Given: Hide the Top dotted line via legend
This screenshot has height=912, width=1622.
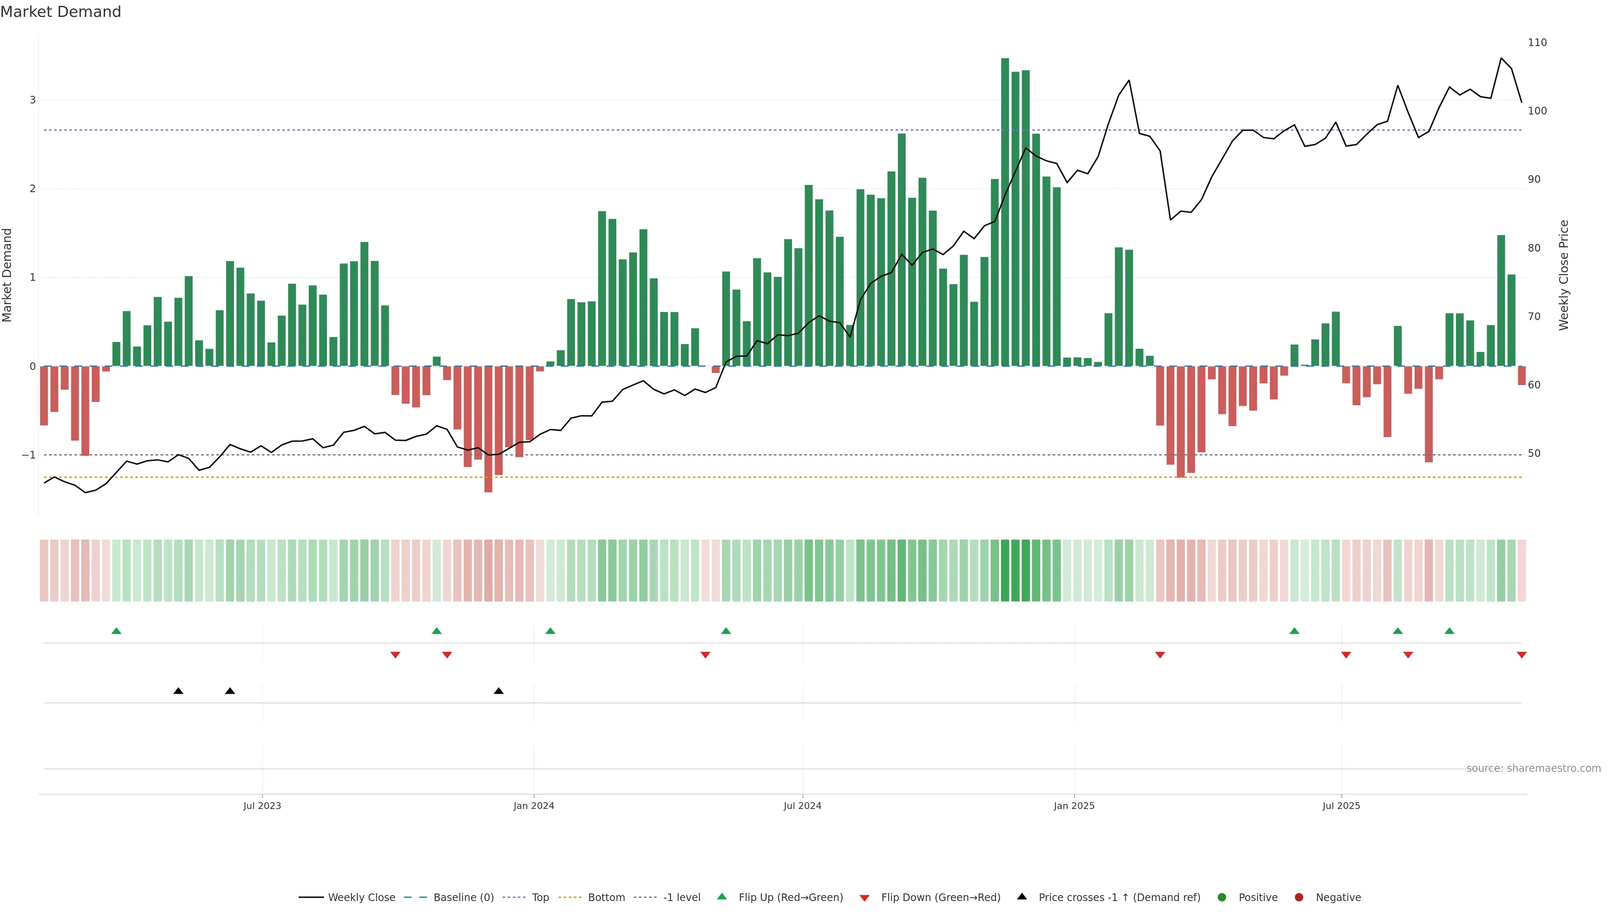Looking at the screenshot, I should click(x=540, y=898).
